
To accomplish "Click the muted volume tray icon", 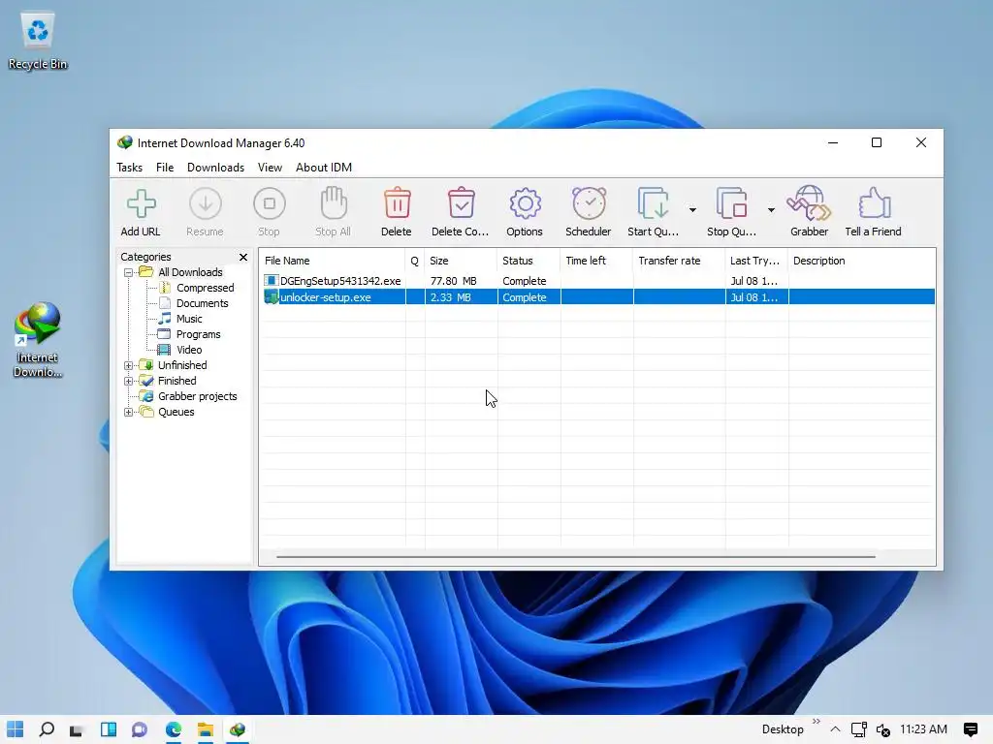I will 883,729.
